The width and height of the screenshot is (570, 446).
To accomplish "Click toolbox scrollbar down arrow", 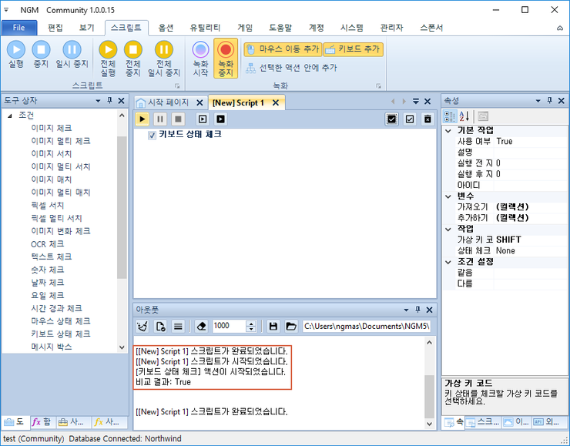I will click(122, 347).
